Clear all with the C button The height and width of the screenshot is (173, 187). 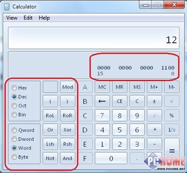pos(137,101)
